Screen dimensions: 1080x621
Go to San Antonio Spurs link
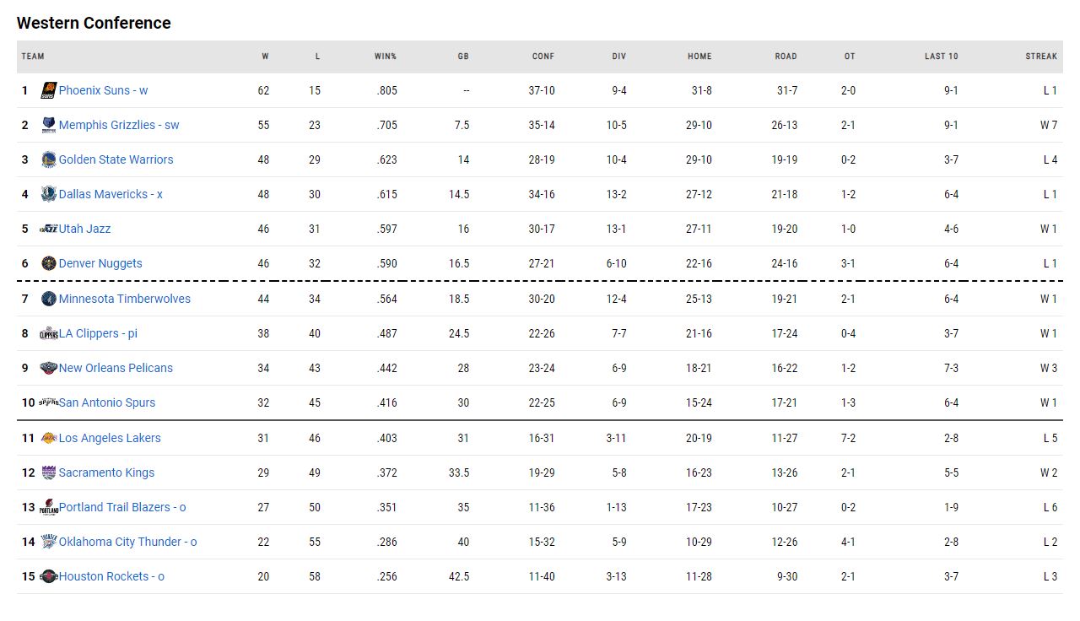coord(107,402)
